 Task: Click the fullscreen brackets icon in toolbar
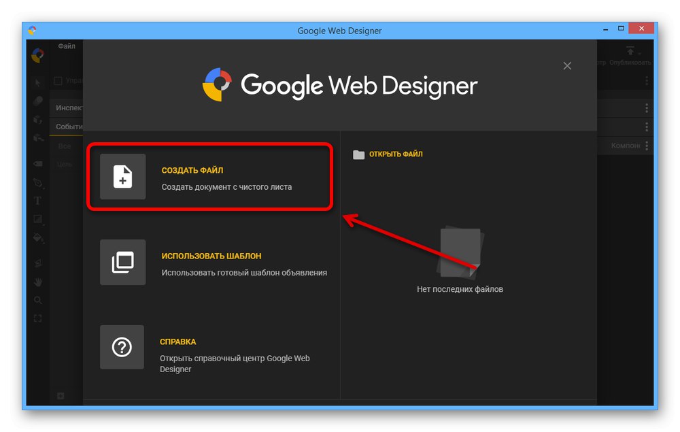click(x=37, y=318)
